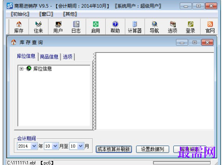Open the 导航 navigation icon
Image resolution: width=223 pixels, height=165 pixels.
click(154, 27)
